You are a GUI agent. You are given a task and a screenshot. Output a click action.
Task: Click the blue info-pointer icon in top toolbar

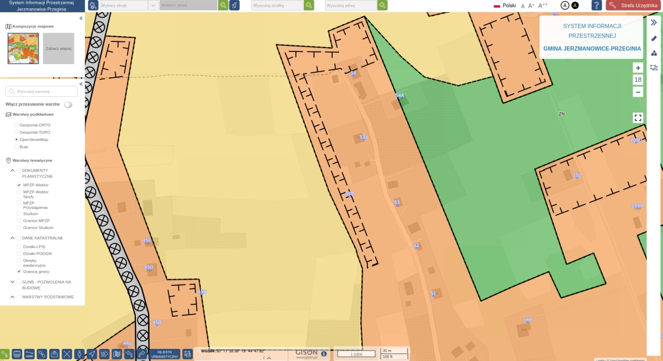pos(235,5)
